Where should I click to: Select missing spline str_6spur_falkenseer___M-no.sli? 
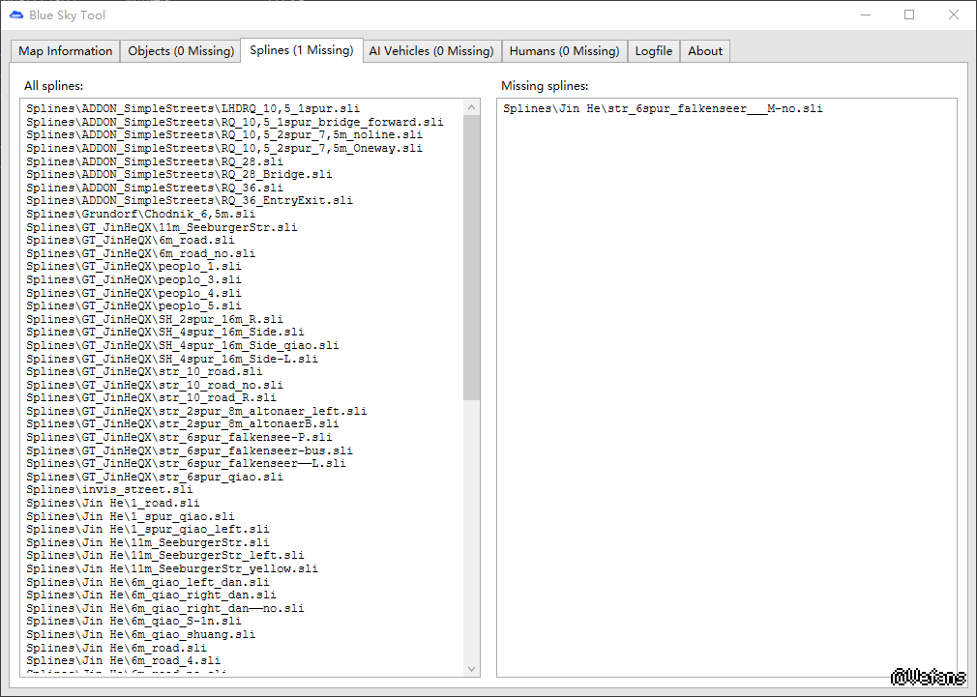(663, 108)
